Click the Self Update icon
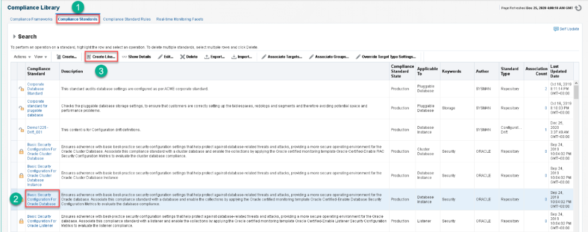Viewport: 588px width, 232px height. (x=556, y=29)
